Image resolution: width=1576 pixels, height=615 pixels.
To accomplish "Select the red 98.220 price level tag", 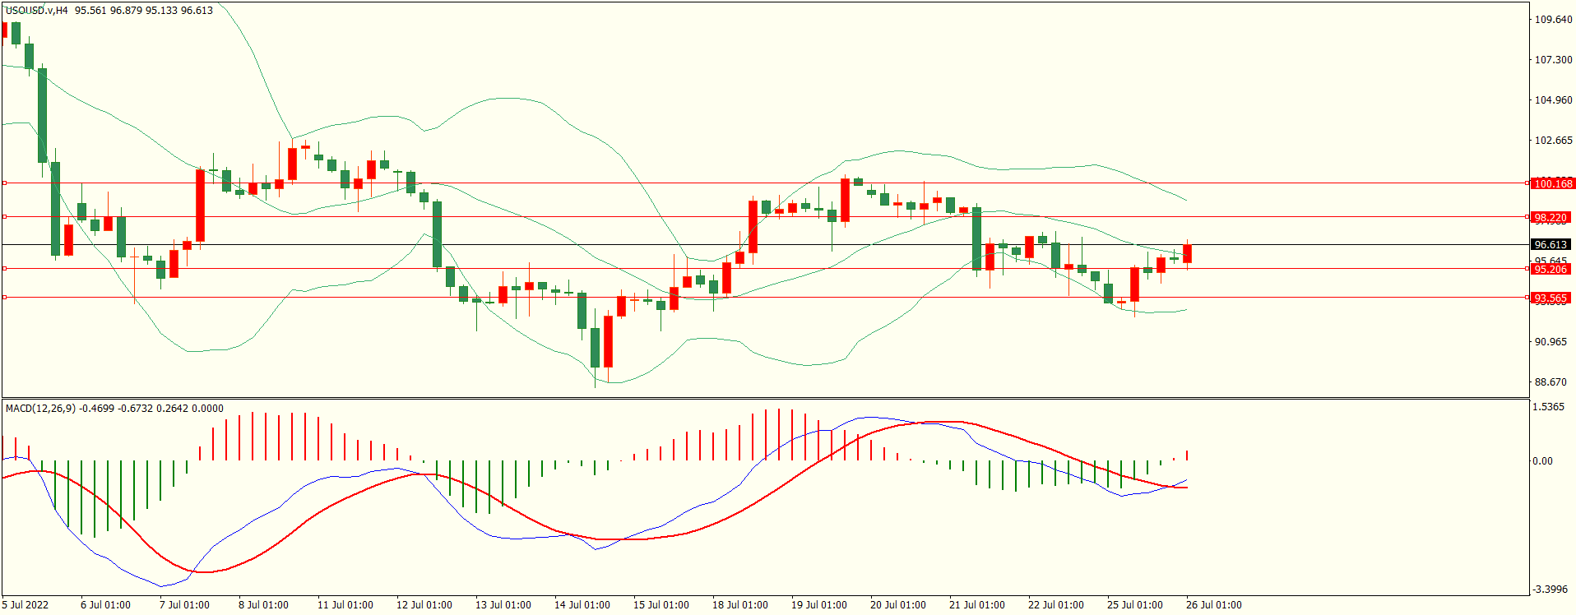I will pos(1551,217).
